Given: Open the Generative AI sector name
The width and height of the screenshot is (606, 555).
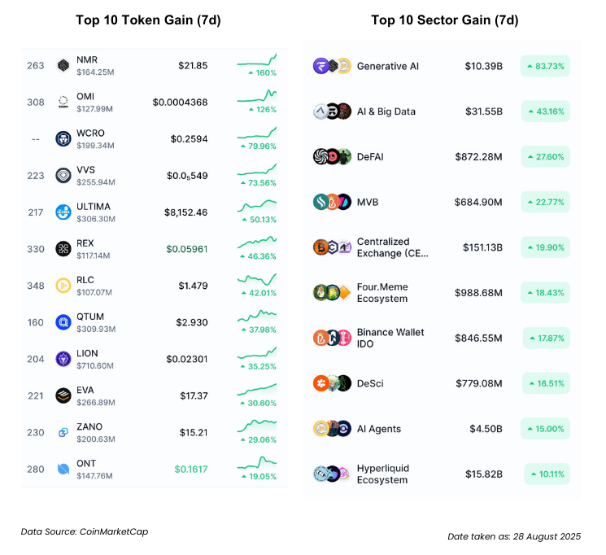Looking at the screenshot, I should click(x=388, y=66).
